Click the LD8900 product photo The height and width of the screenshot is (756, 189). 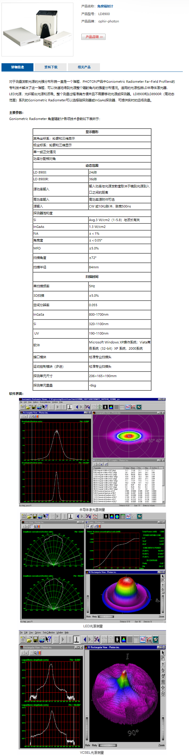pyautogui.click(x=38, y=30)
